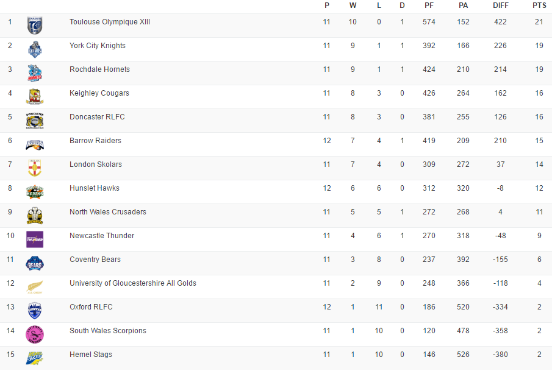Image resolution: width=552 pixels, height=371 pixels.
Task: Click the W wins column header
Action: (353, 5)
